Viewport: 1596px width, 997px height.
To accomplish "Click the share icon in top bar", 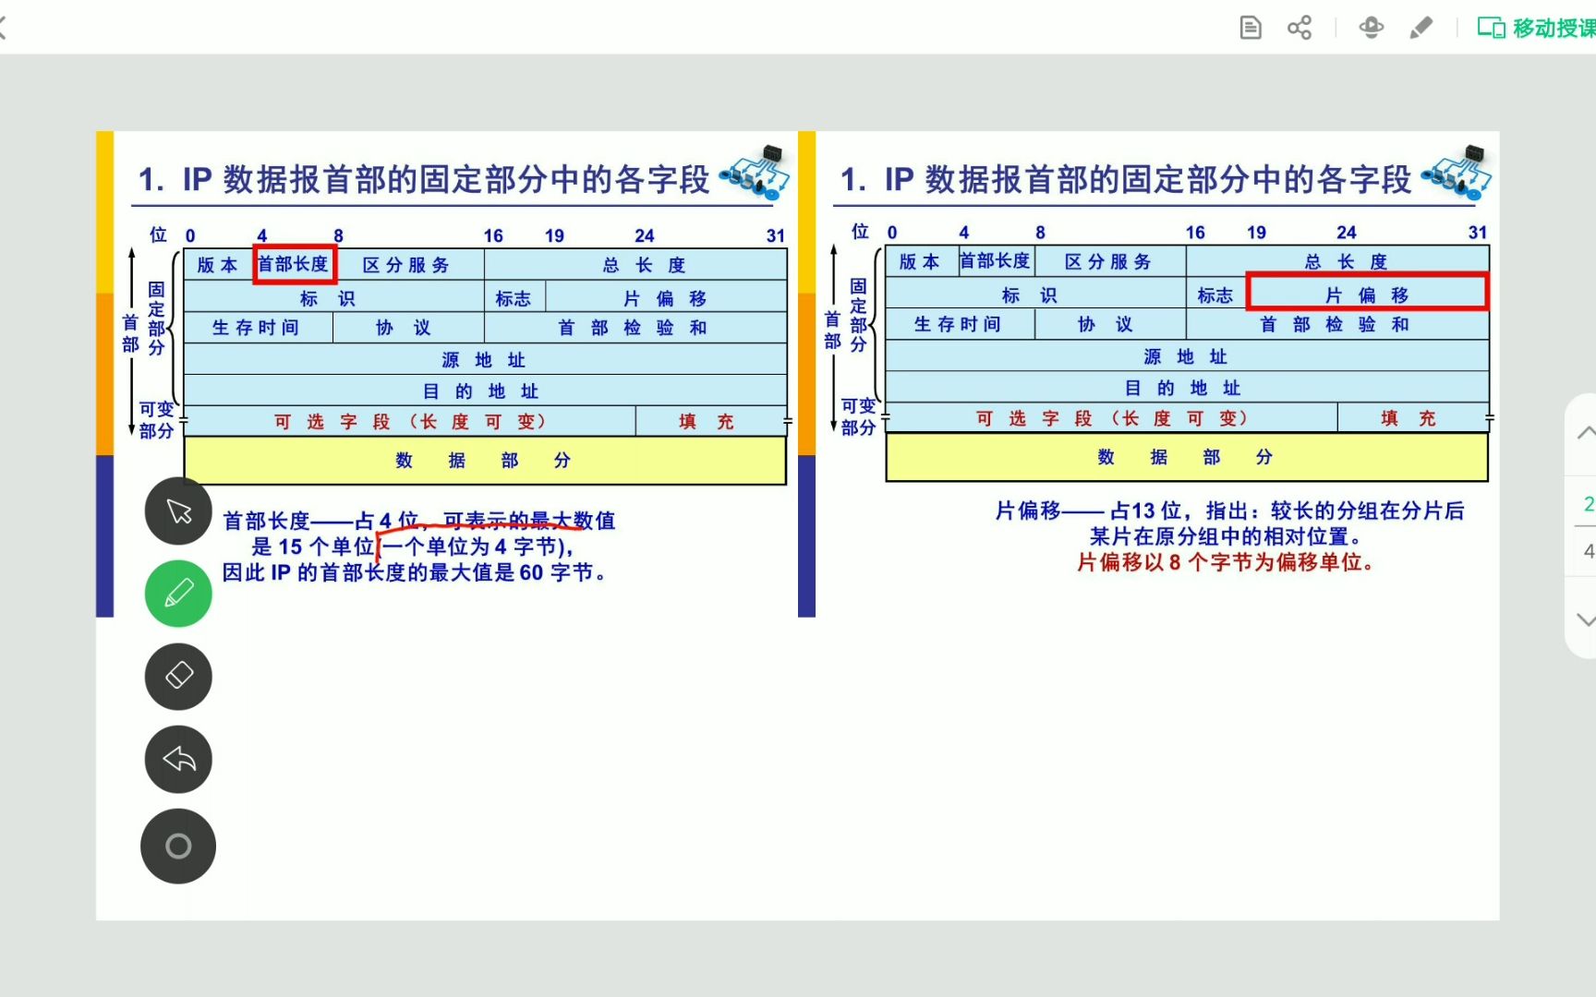I will pos(1300,28).
